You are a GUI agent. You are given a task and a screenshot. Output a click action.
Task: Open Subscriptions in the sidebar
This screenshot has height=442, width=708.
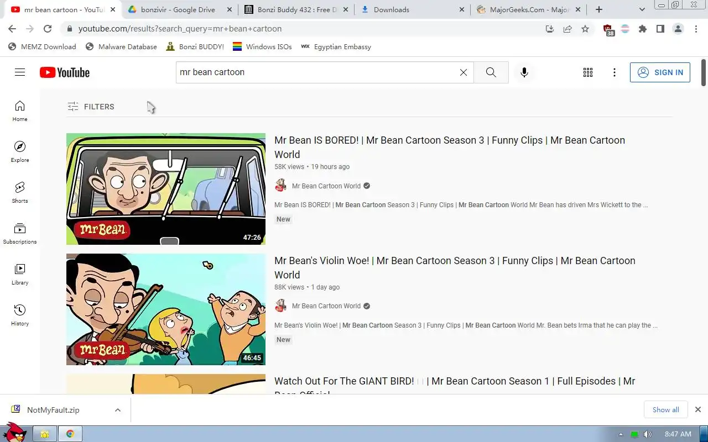(x=20, y=233)
